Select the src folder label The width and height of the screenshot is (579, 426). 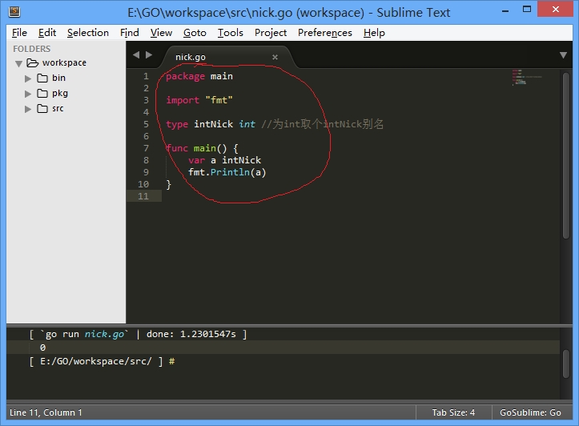58,109
